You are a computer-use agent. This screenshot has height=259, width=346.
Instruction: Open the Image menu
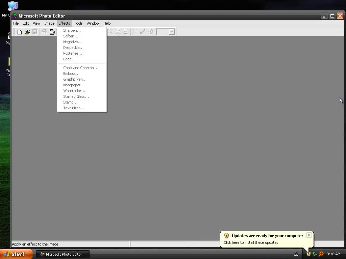point(49,23)
